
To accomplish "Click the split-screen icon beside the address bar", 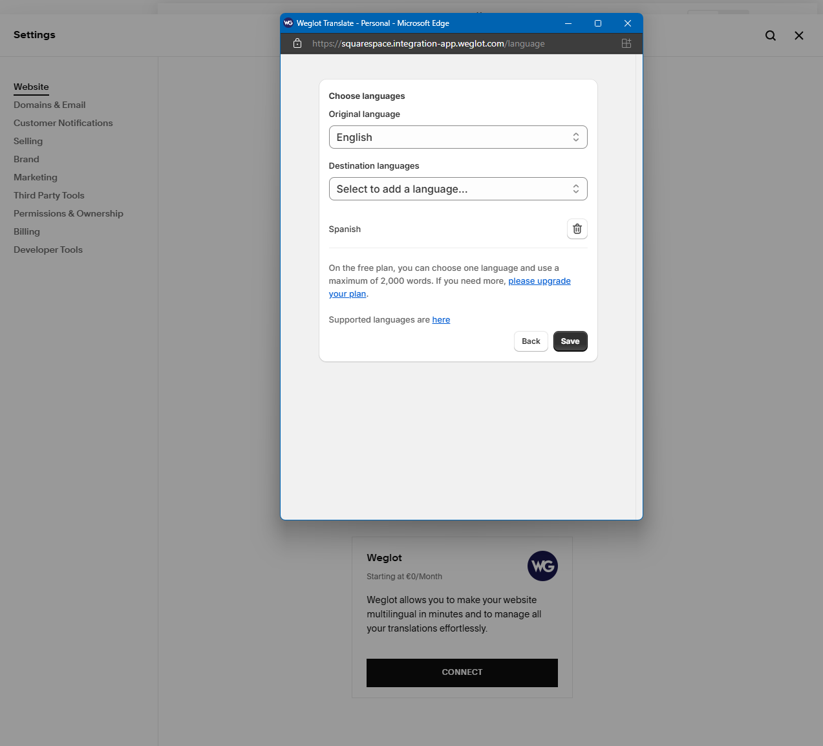I will pos(626,43).
